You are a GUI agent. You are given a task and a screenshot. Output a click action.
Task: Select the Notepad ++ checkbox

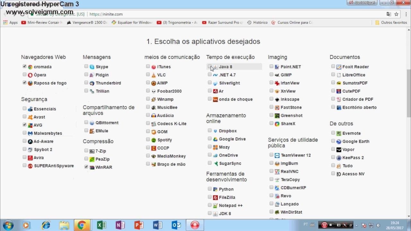(209, 205)
